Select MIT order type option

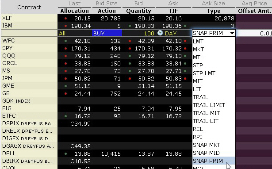click(214, 81)
